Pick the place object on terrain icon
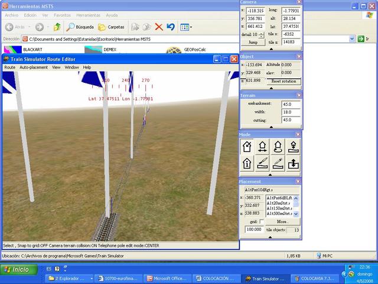 click(293, 147)
